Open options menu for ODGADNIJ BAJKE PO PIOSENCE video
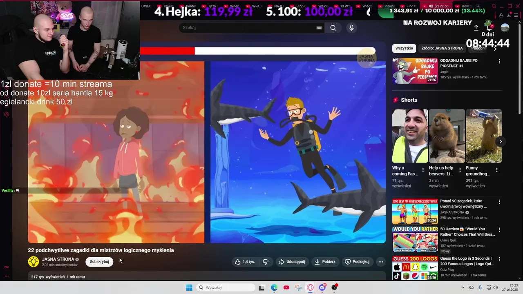 (x=499, y=61)
